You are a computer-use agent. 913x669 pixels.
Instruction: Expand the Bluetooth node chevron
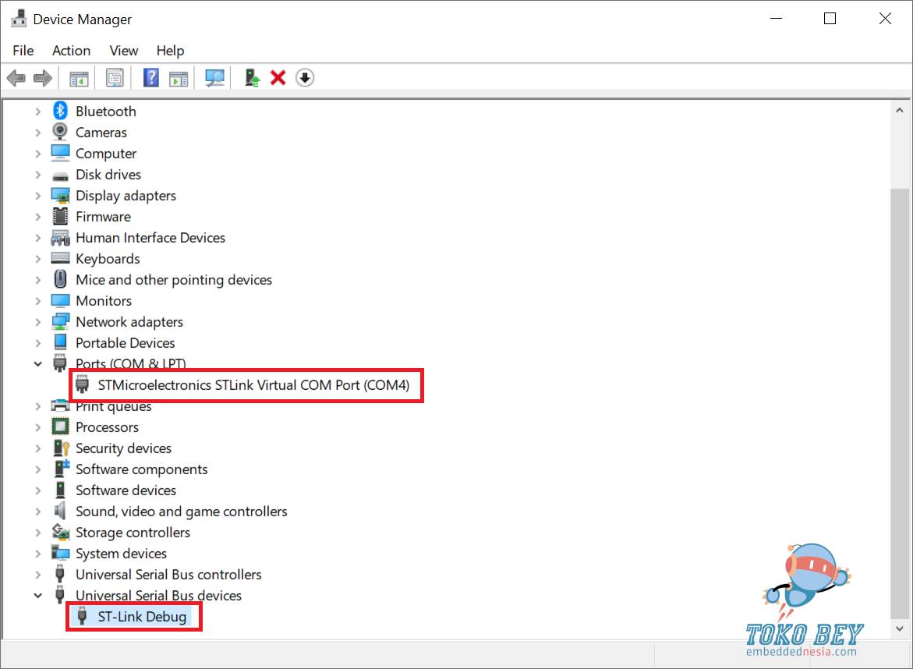click(x=38, y=111)
